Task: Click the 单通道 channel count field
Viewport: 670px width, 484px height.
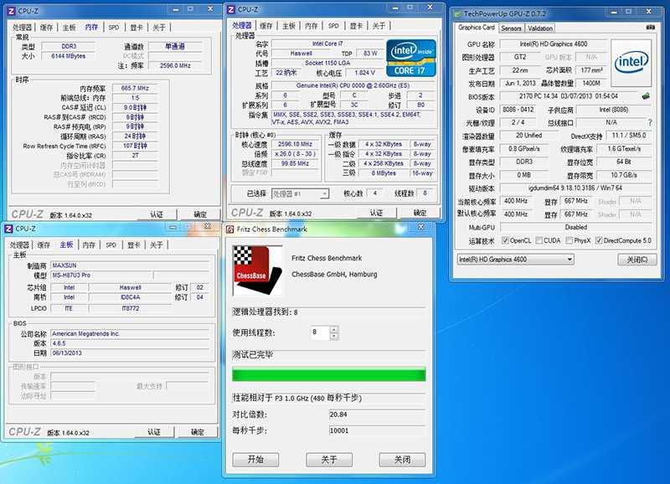Action: (x=175, y=46)
